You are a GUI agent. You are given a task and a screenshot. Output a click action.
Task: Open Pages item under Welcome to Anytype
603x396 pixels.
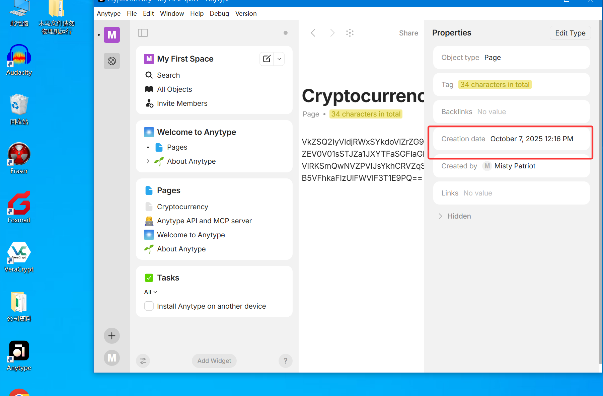177,147
